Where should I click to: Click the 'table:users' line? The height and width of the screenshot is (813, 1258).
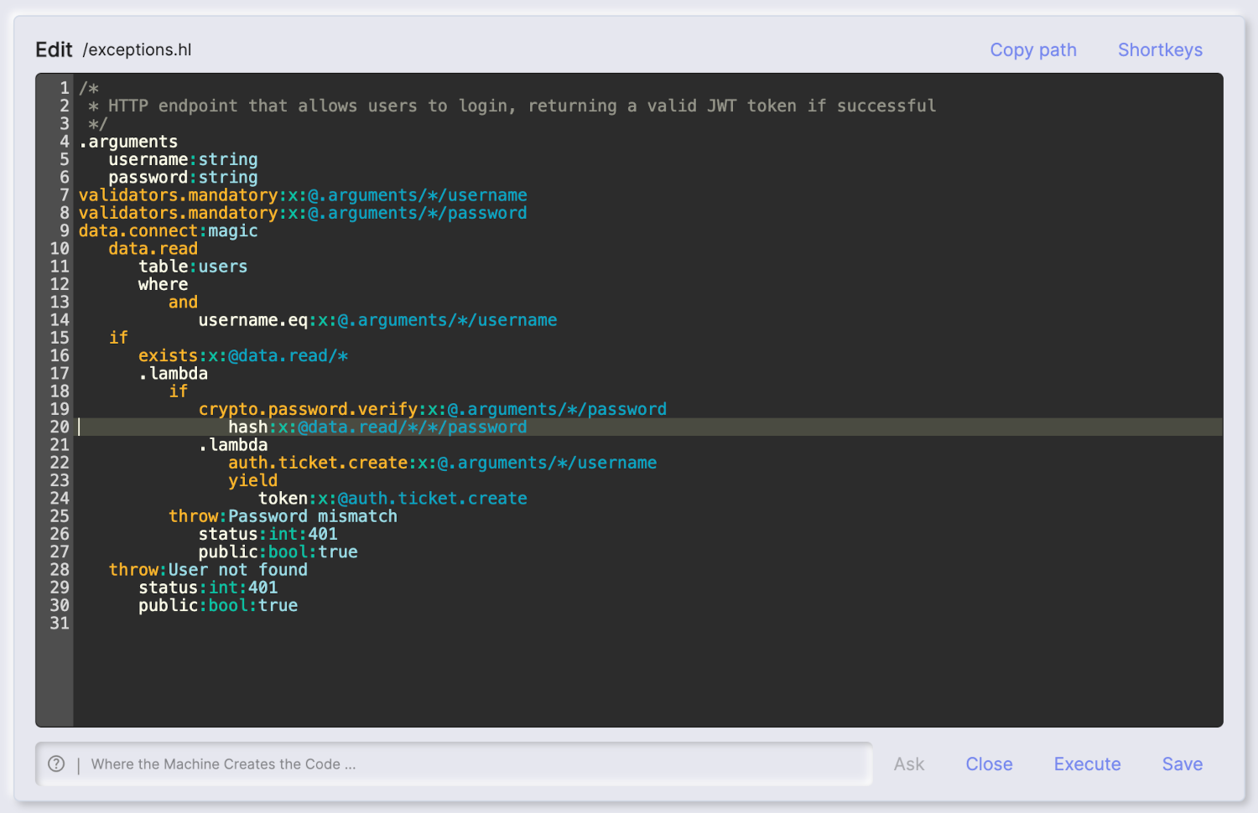point(193,267)
